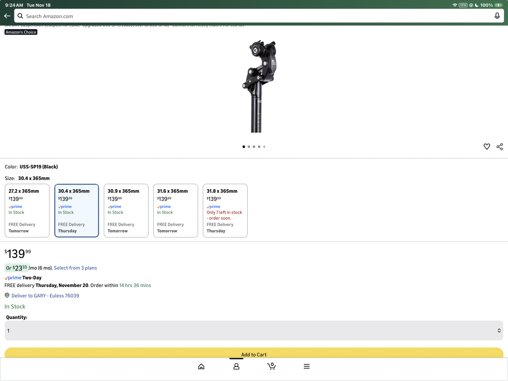
Task: Open the account profile icon
Action: (x=236, y=366)
